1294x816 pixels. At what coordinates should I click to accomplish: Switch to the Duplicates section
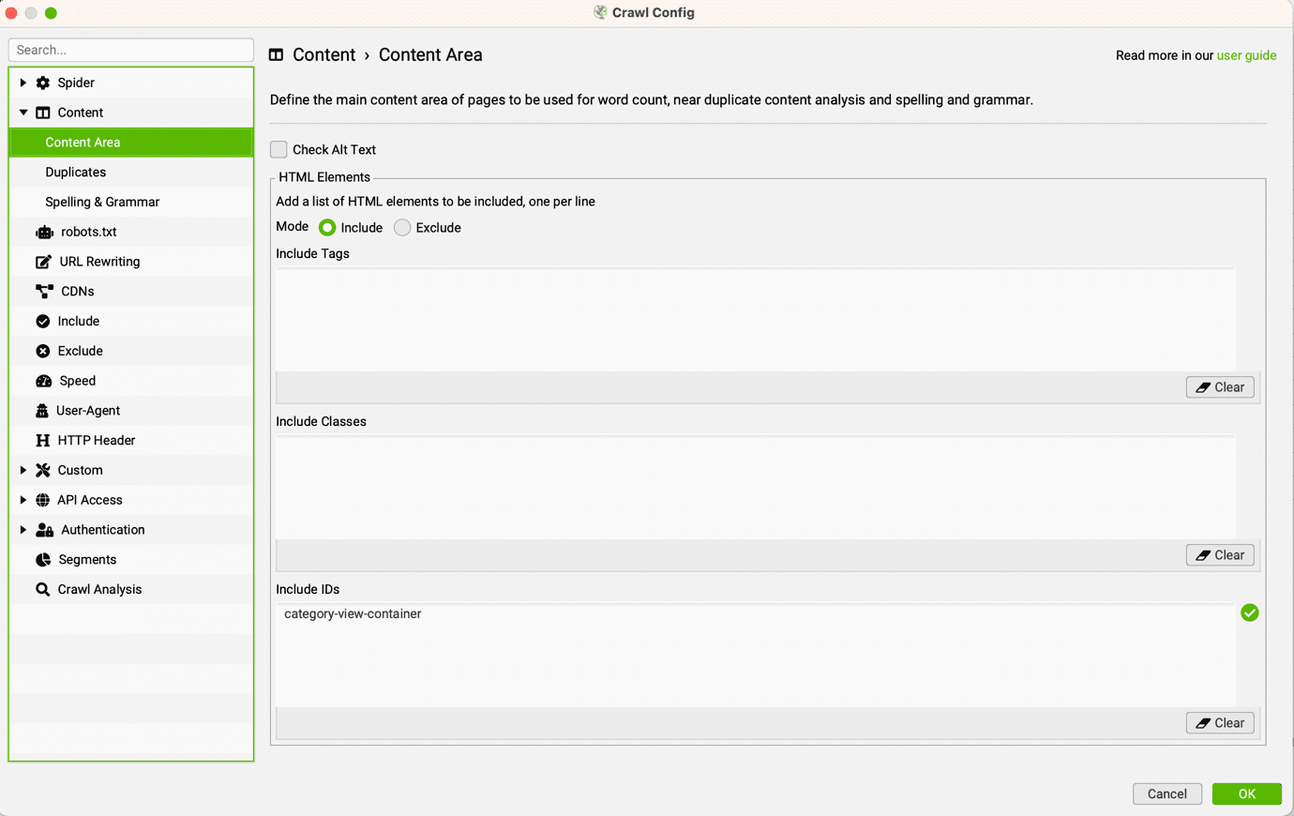(x=76, y=172)
